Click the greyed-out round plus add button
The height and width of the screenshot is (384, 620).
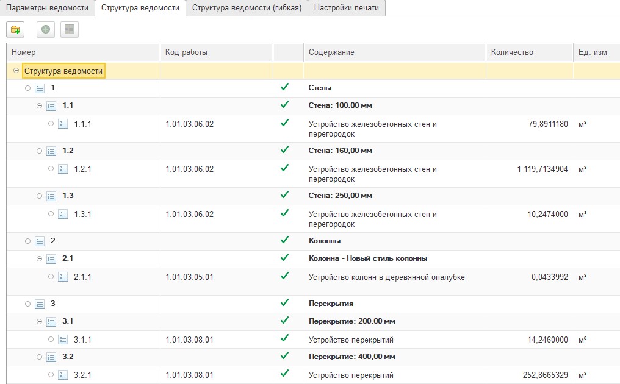click(x=45, y=29)
